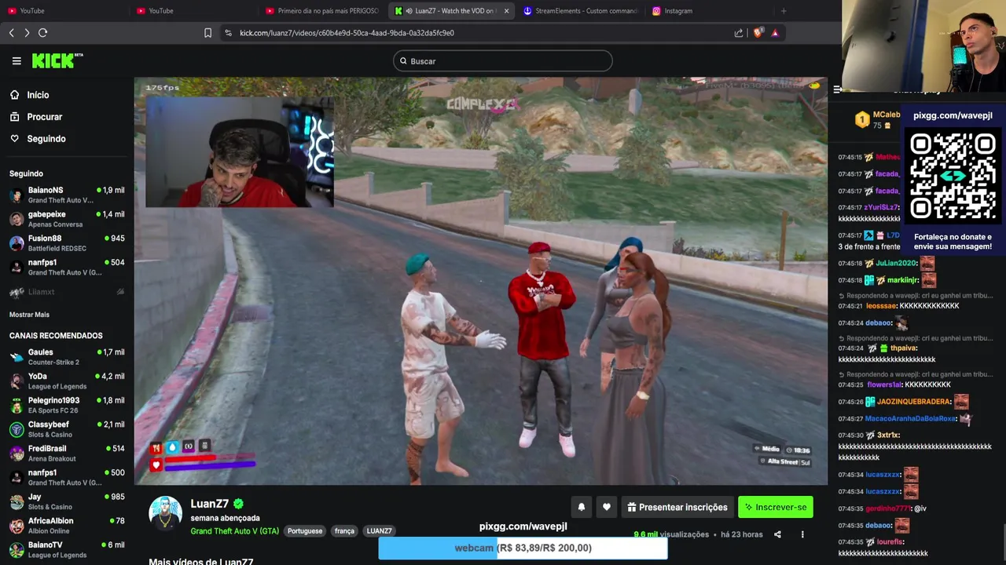Switch to the Primeiro dia no país tab
The width and height of the screenshot is (1006, 565).
click(x=322, y=11)
